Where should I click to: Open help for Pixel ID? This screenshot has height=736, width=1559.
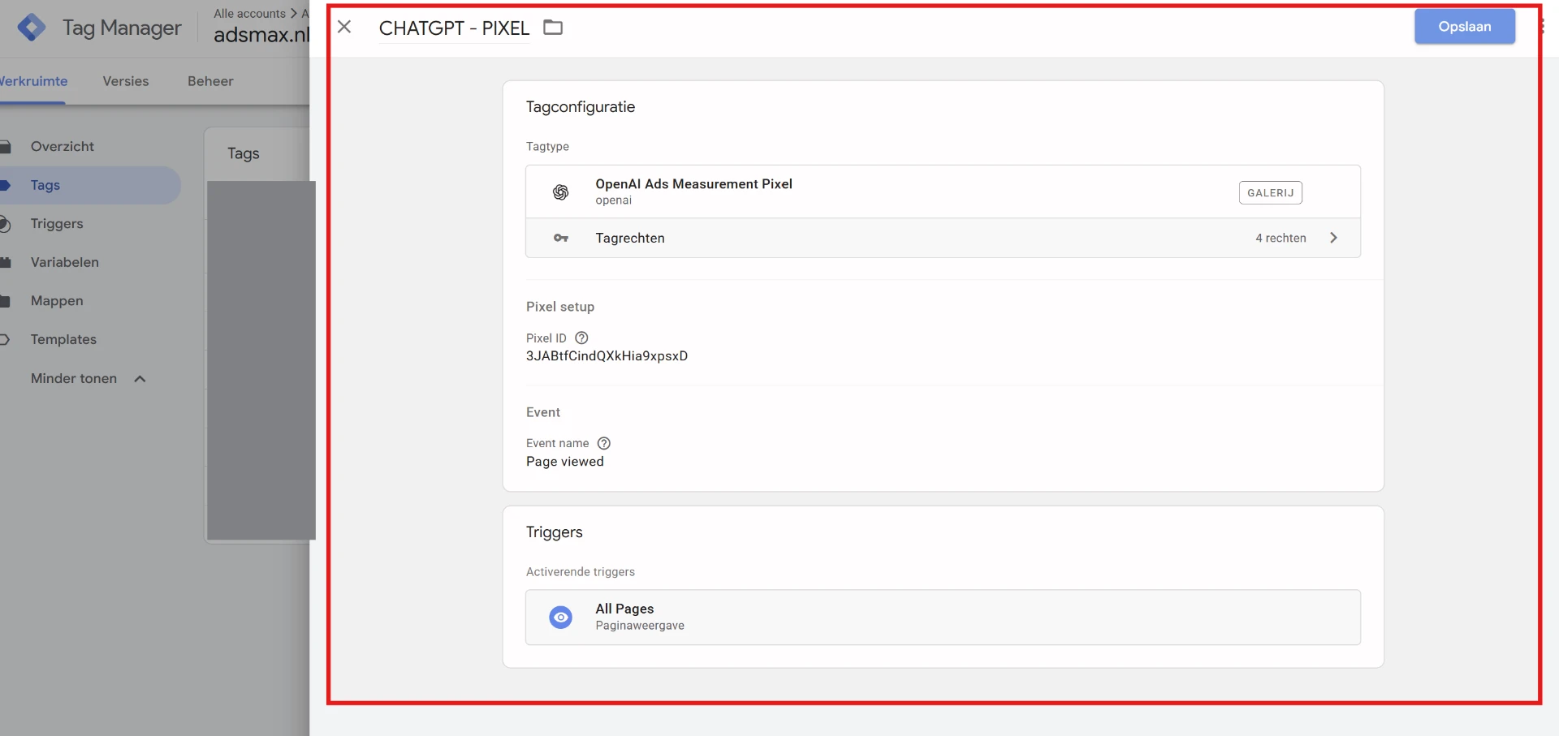click(x=581, y=338)
